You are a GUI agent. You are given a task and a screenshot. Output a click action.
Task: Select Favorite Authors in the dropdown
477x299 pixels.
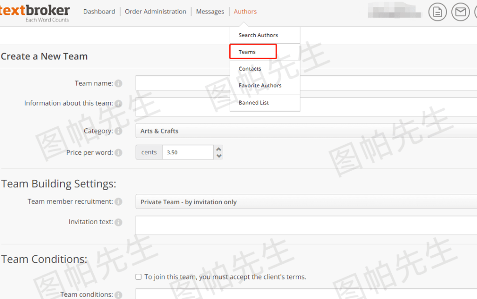coord(265,86)
